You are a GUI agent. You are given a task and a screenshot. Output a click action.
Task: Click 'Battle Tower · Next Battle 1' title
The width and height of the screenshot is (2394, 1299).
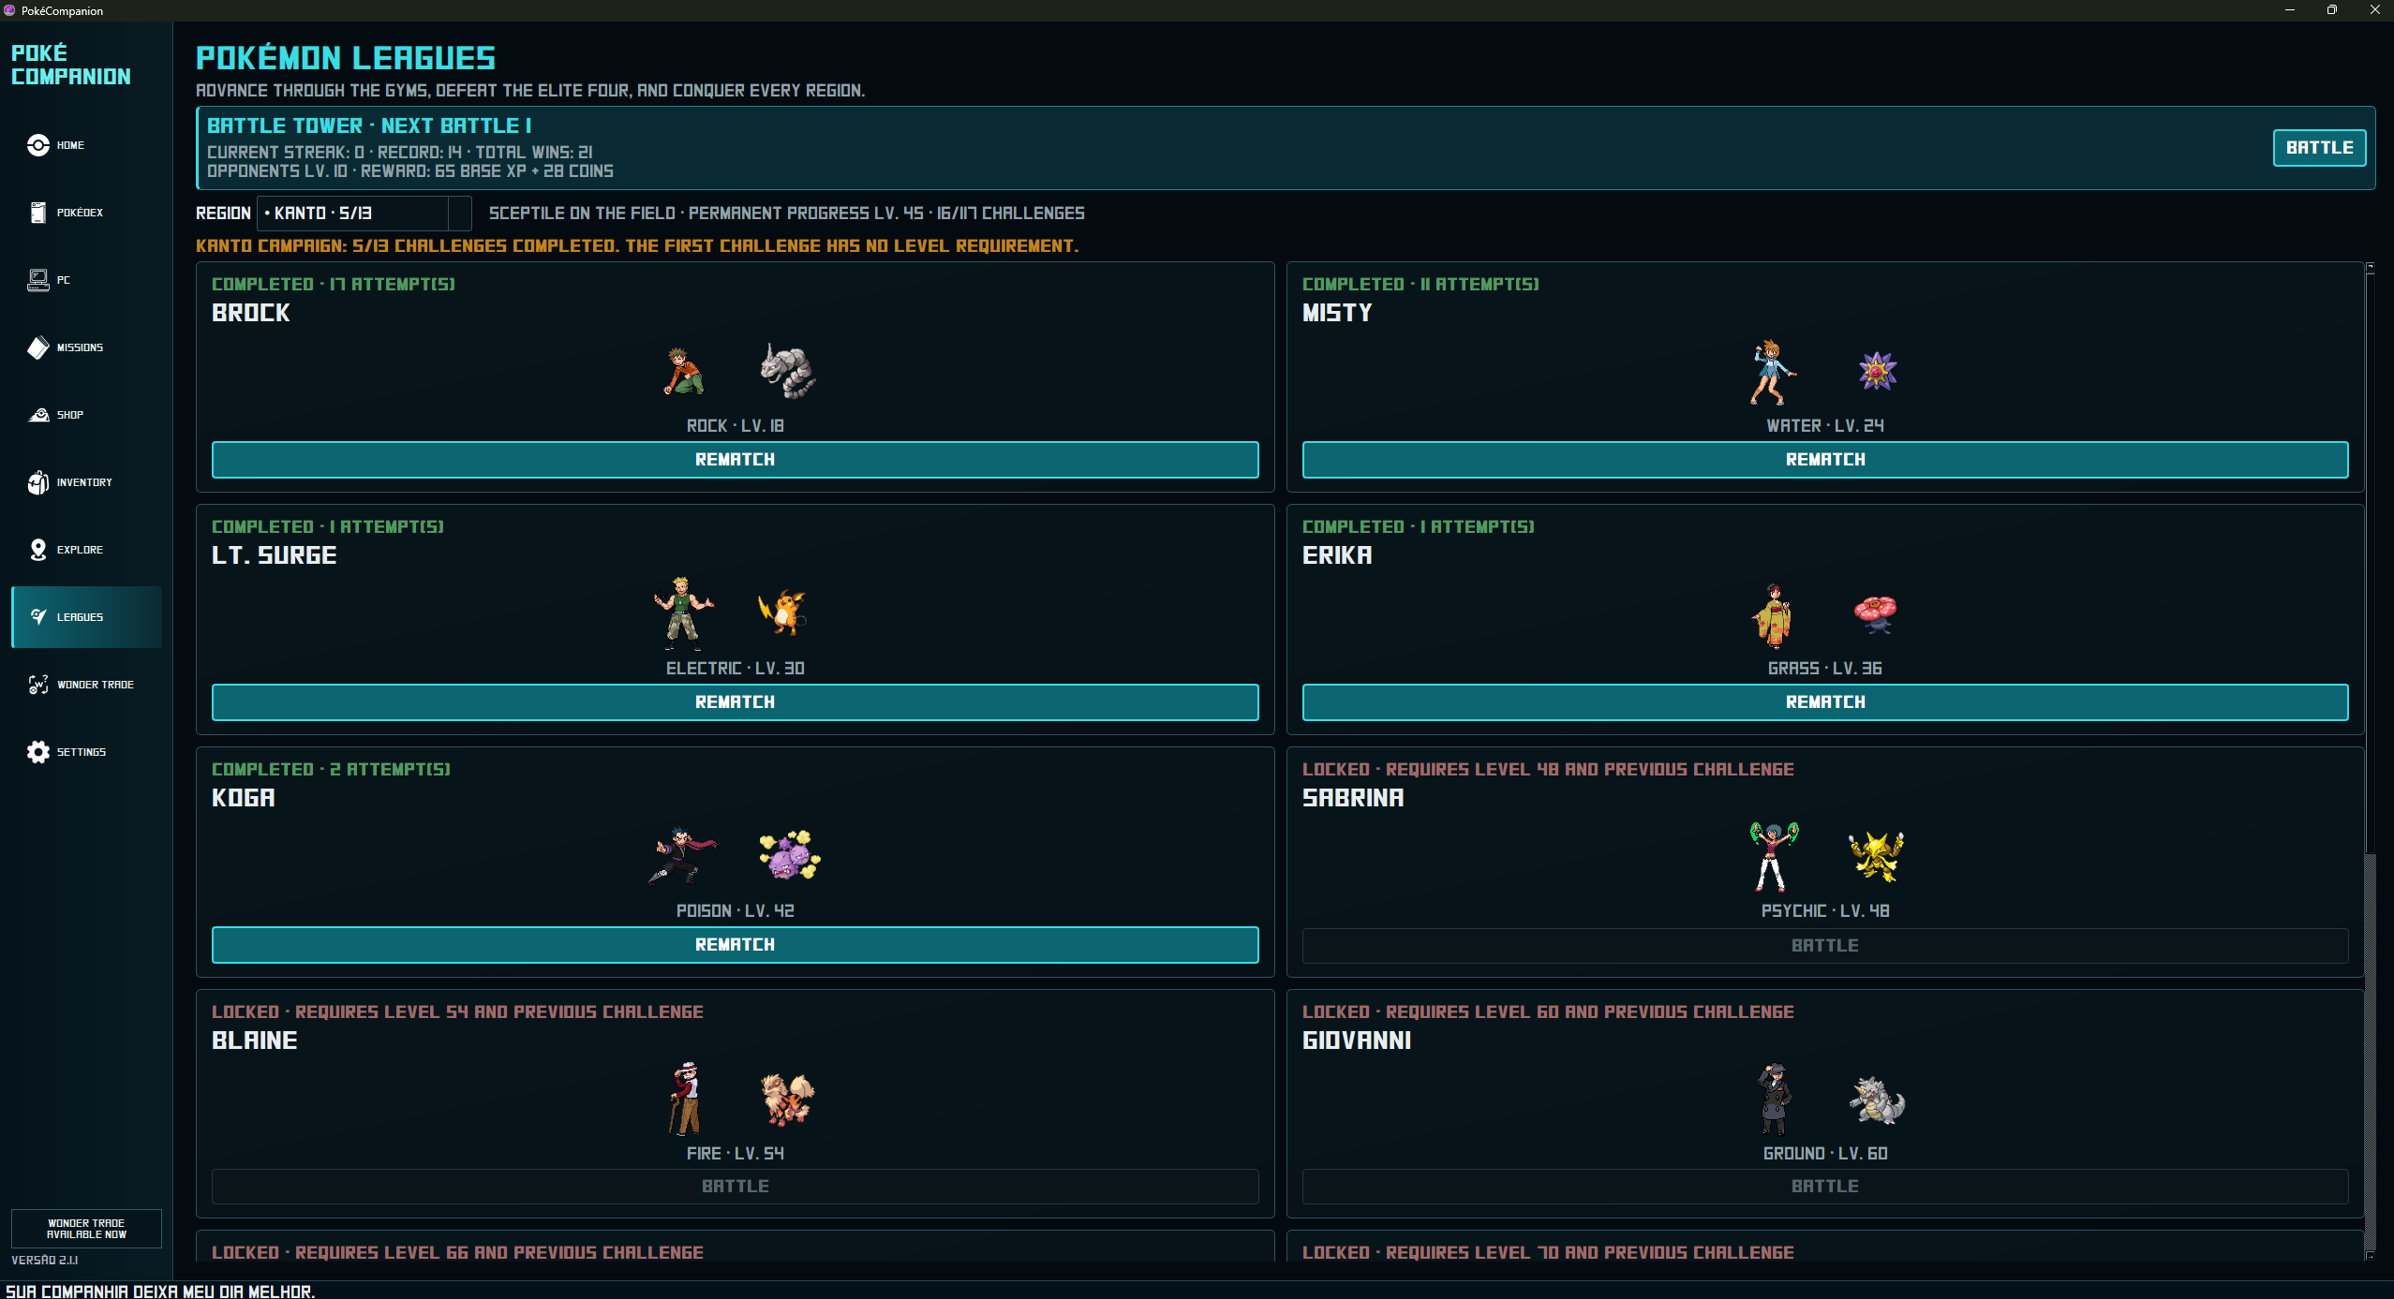point(369,125)
